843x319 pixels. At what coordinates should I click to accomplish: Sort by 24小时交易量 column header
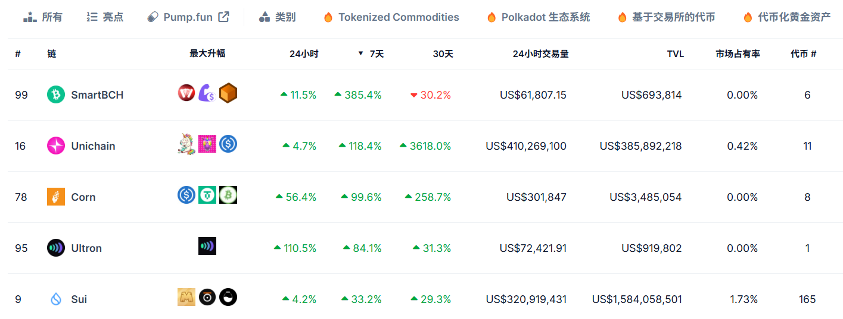point(540,53)
